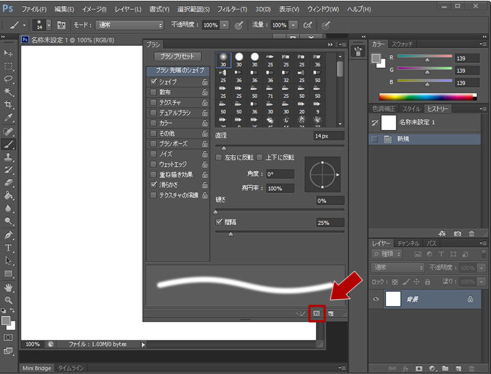Viewport: 491px width, 374px height.
Task: Enable airbrush mode icon in options bar
Action: tap(308, 25)
